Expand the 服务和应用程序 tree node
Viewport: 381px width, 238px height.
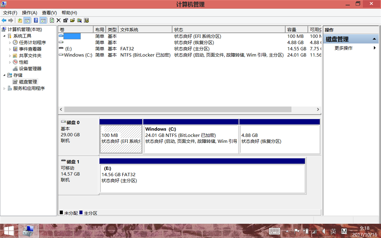point(4,89)
